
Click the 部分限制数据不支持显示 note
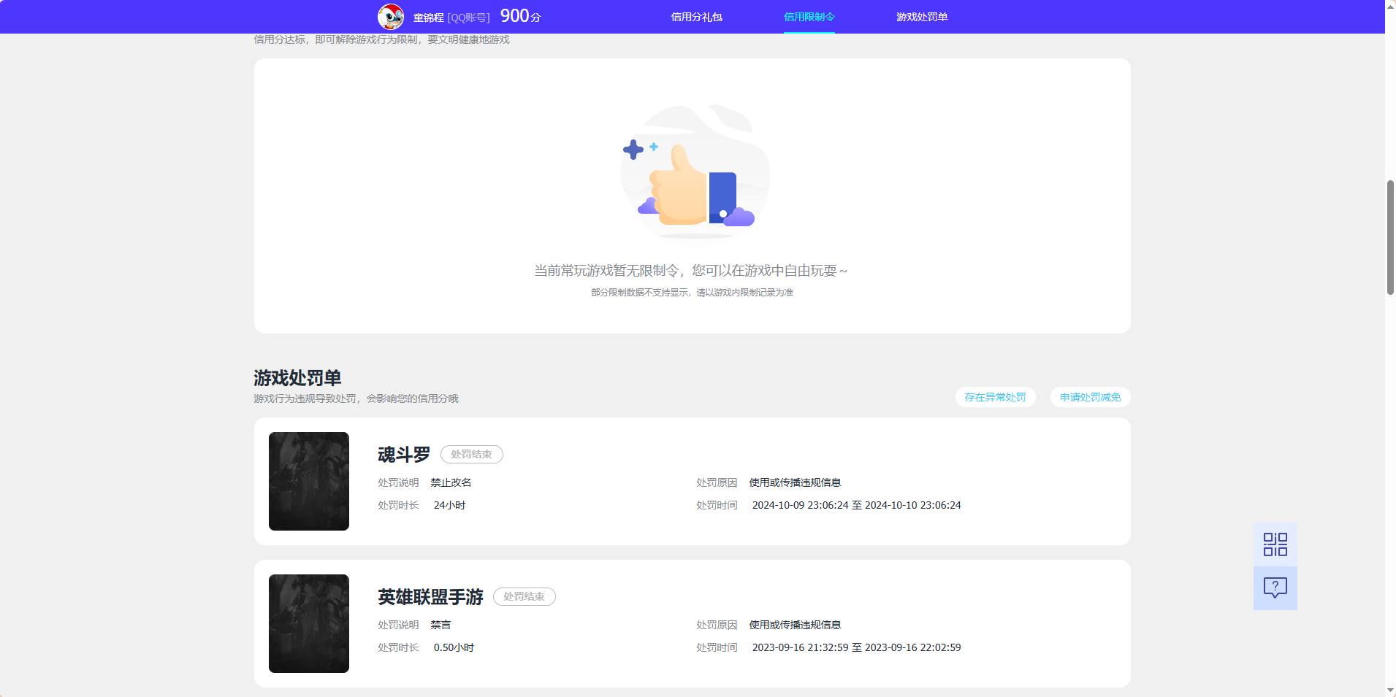[x=692, y=293]
